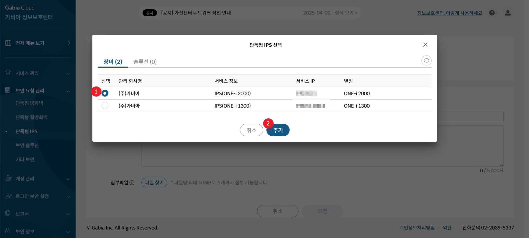Screen dimensions: 529x238
Task: Refresh the device list icon
Action: point(426,60)
